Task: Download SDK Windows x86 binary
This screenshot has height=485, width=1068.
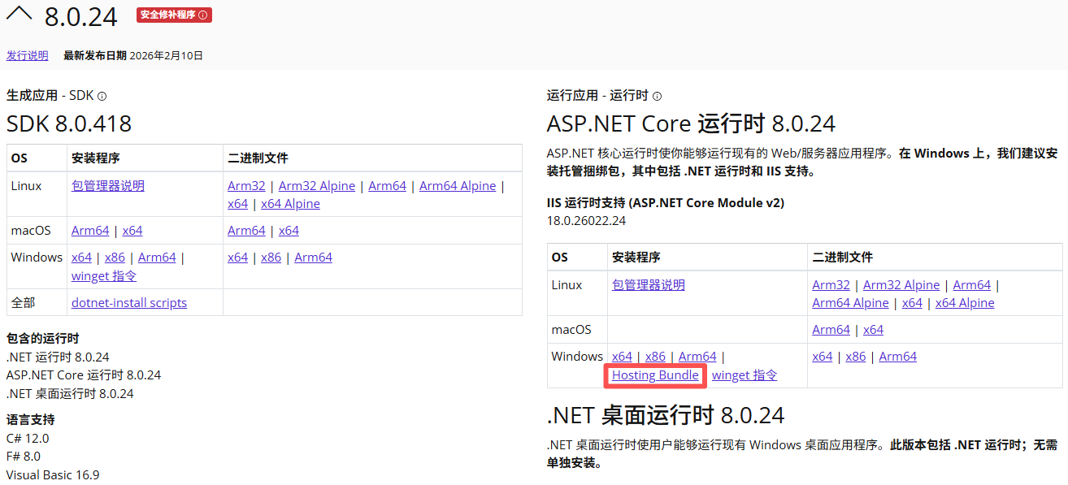Action: pyautogui.click(x=271, y=257)
